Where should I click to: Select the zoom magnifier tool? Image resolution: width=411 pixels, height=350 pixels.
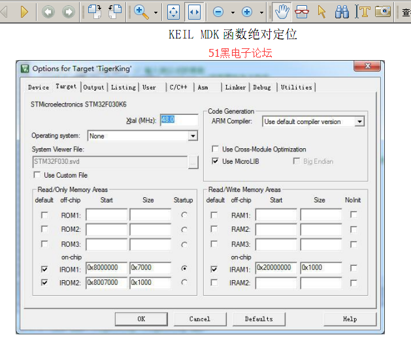[x=141, y=12]
